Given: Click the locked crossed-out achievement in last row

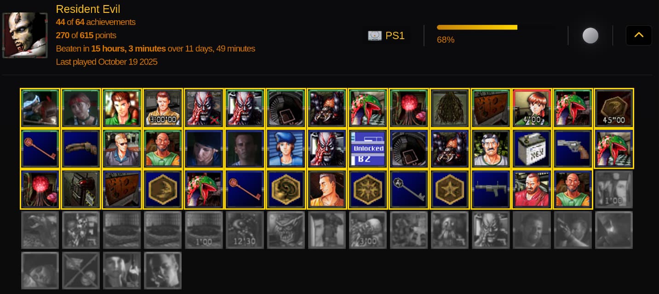Looking at the screenshot, I should coord(81,271).
